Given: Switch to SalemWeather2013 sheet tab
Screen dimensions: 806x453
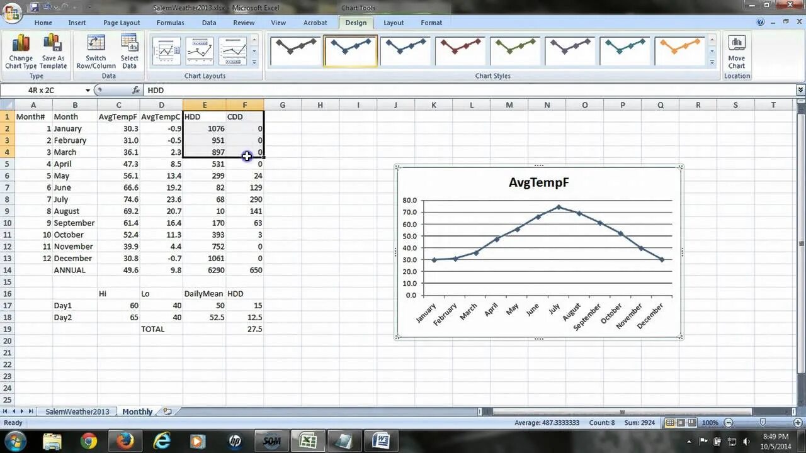Looking at the screenshot, I should pos(77,411).
